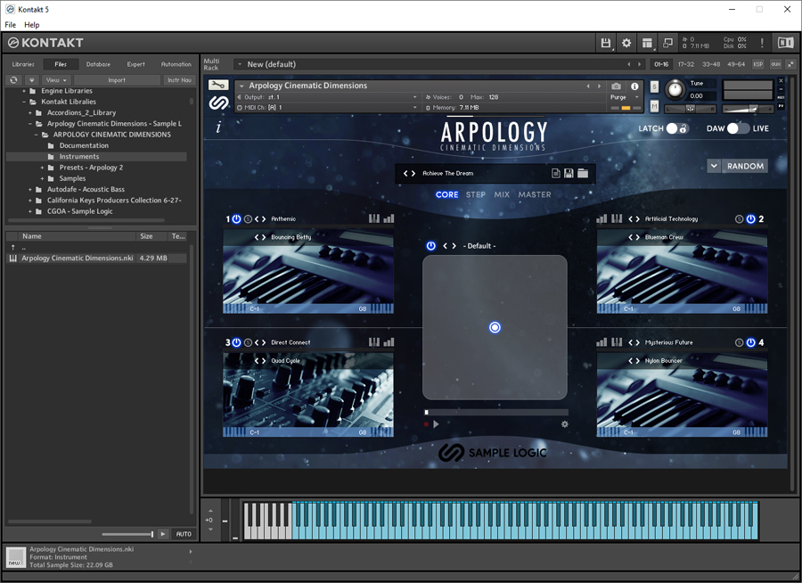Click the refresh icon in Files browser toolbar
The width and height of the screenshot is (802, 583).
(13, 80)
